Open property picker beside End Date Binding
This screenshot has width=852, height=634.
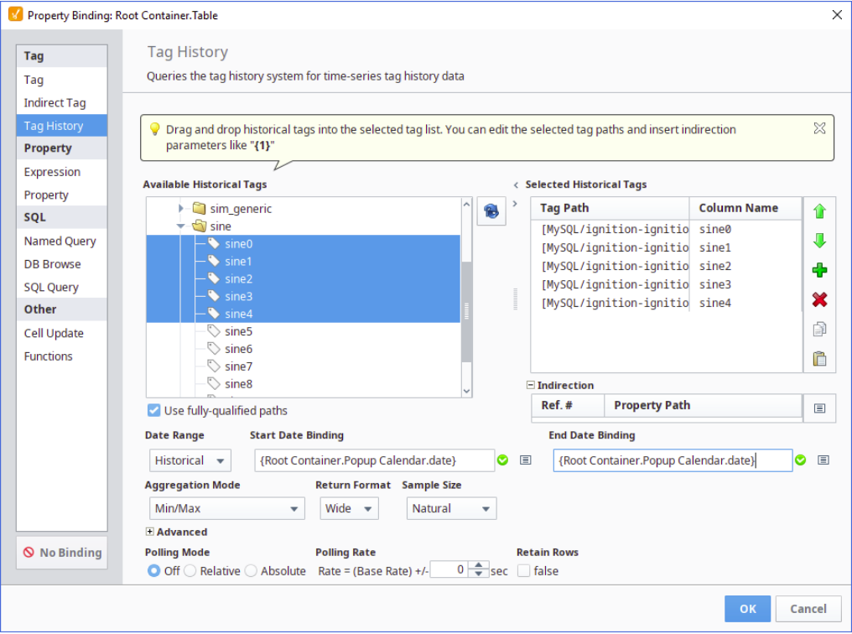tap(823, 460)
